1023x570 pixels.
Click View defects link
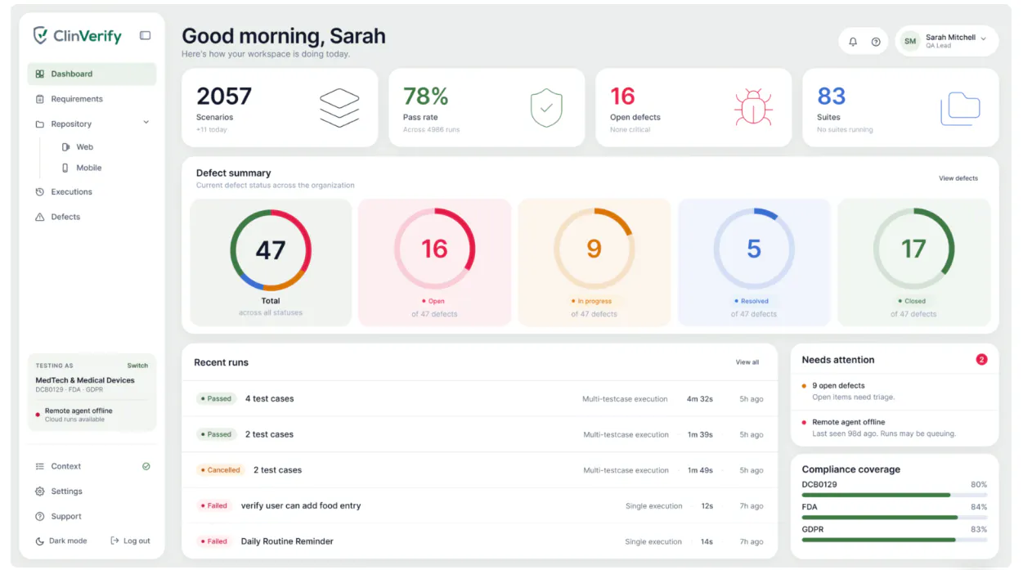tap(958, 178)
